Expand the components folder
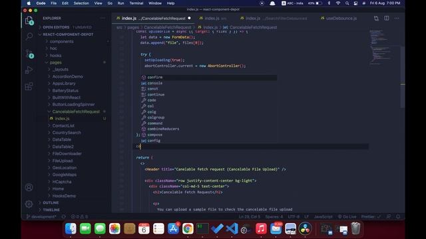Viewport: 426px width, 239px height. pyautogui.click(x=62, y=41)
